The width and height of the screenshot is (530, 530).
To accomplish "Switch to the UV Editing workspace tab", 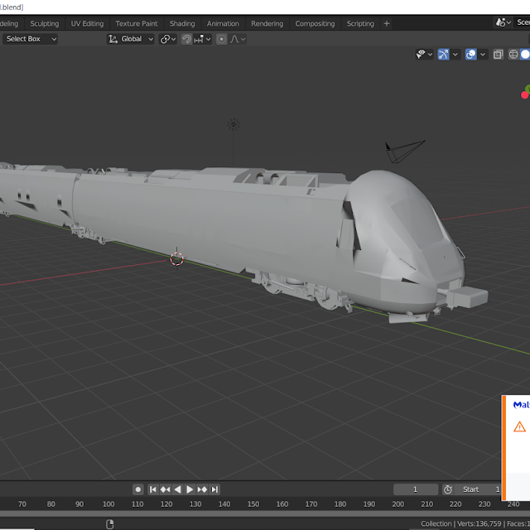I will [87, 24].
